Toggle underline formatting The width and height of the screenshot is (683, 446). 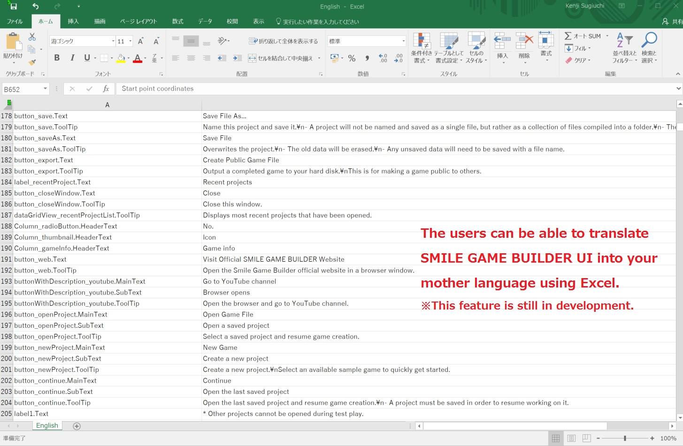(87, 58)
